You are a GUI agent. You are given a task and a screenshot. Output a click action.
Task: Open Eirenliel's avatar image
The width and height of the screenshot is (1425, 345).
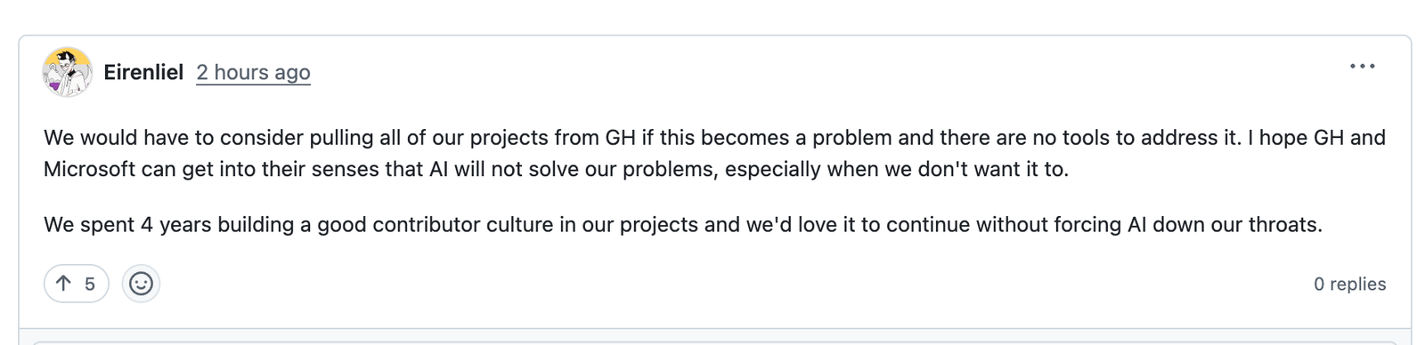pos(67,72)
